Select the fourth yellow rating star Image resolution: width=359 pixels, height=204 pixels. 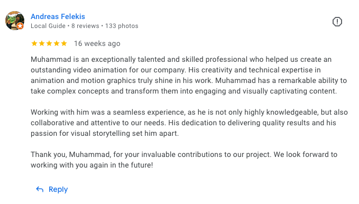[57, 43]
